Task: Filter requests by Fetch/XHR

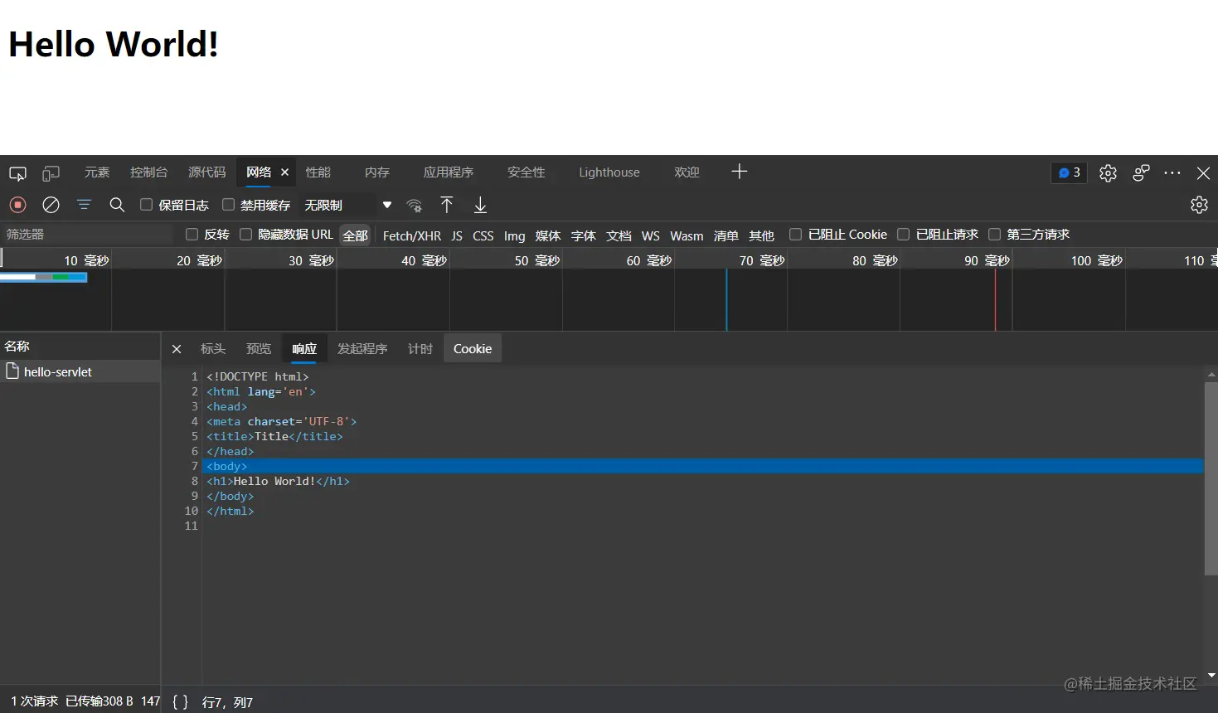Action: click(412, 235)
